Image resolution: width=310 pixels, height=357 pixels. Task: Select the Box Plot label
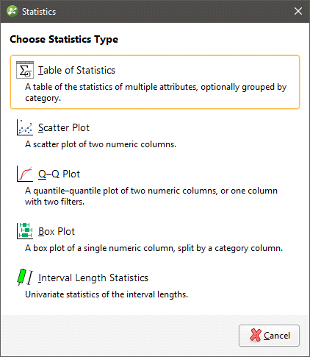tap(57, 231)
